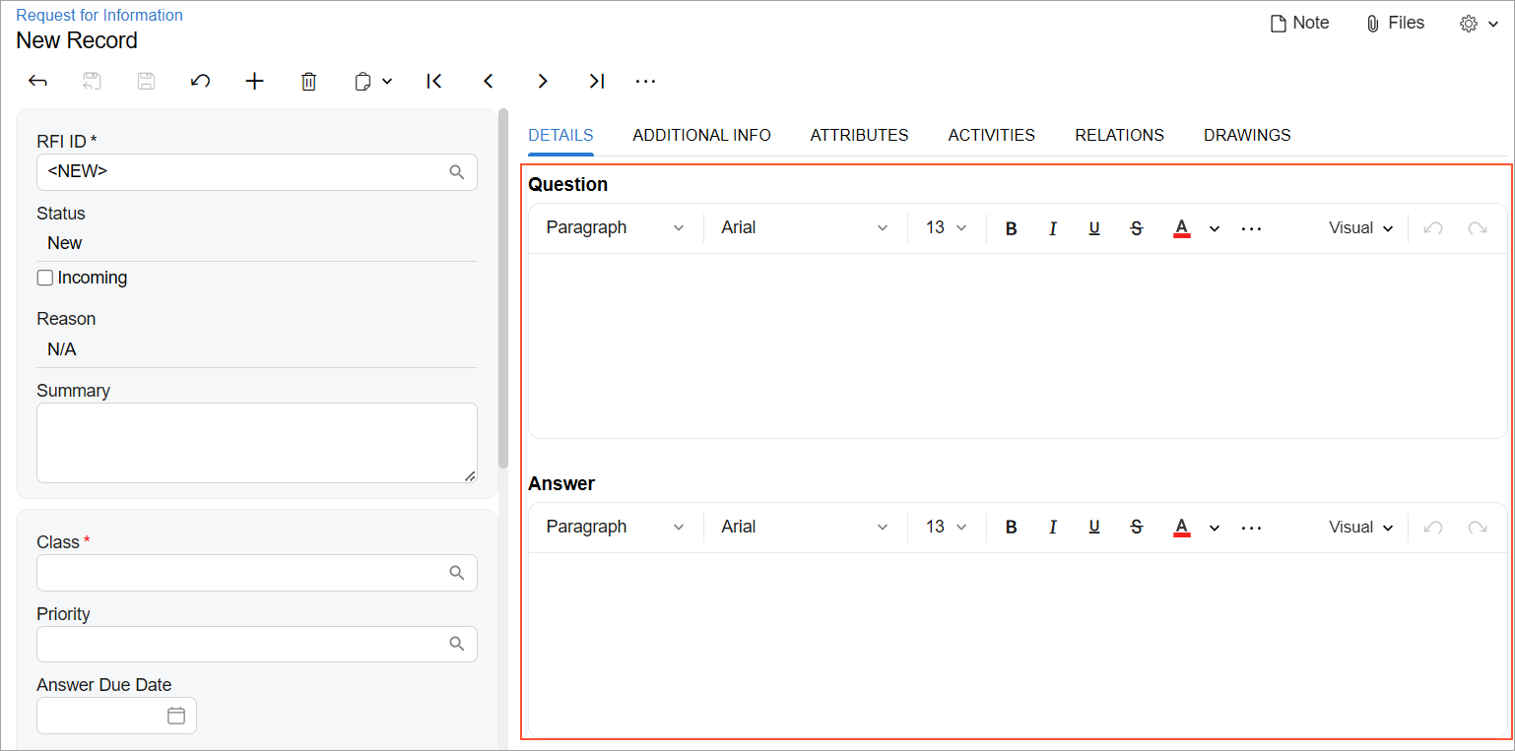Viewport: 1515px width, 751px height.
Task: Apply bold in the Question editor
Action: point(1011,228)
